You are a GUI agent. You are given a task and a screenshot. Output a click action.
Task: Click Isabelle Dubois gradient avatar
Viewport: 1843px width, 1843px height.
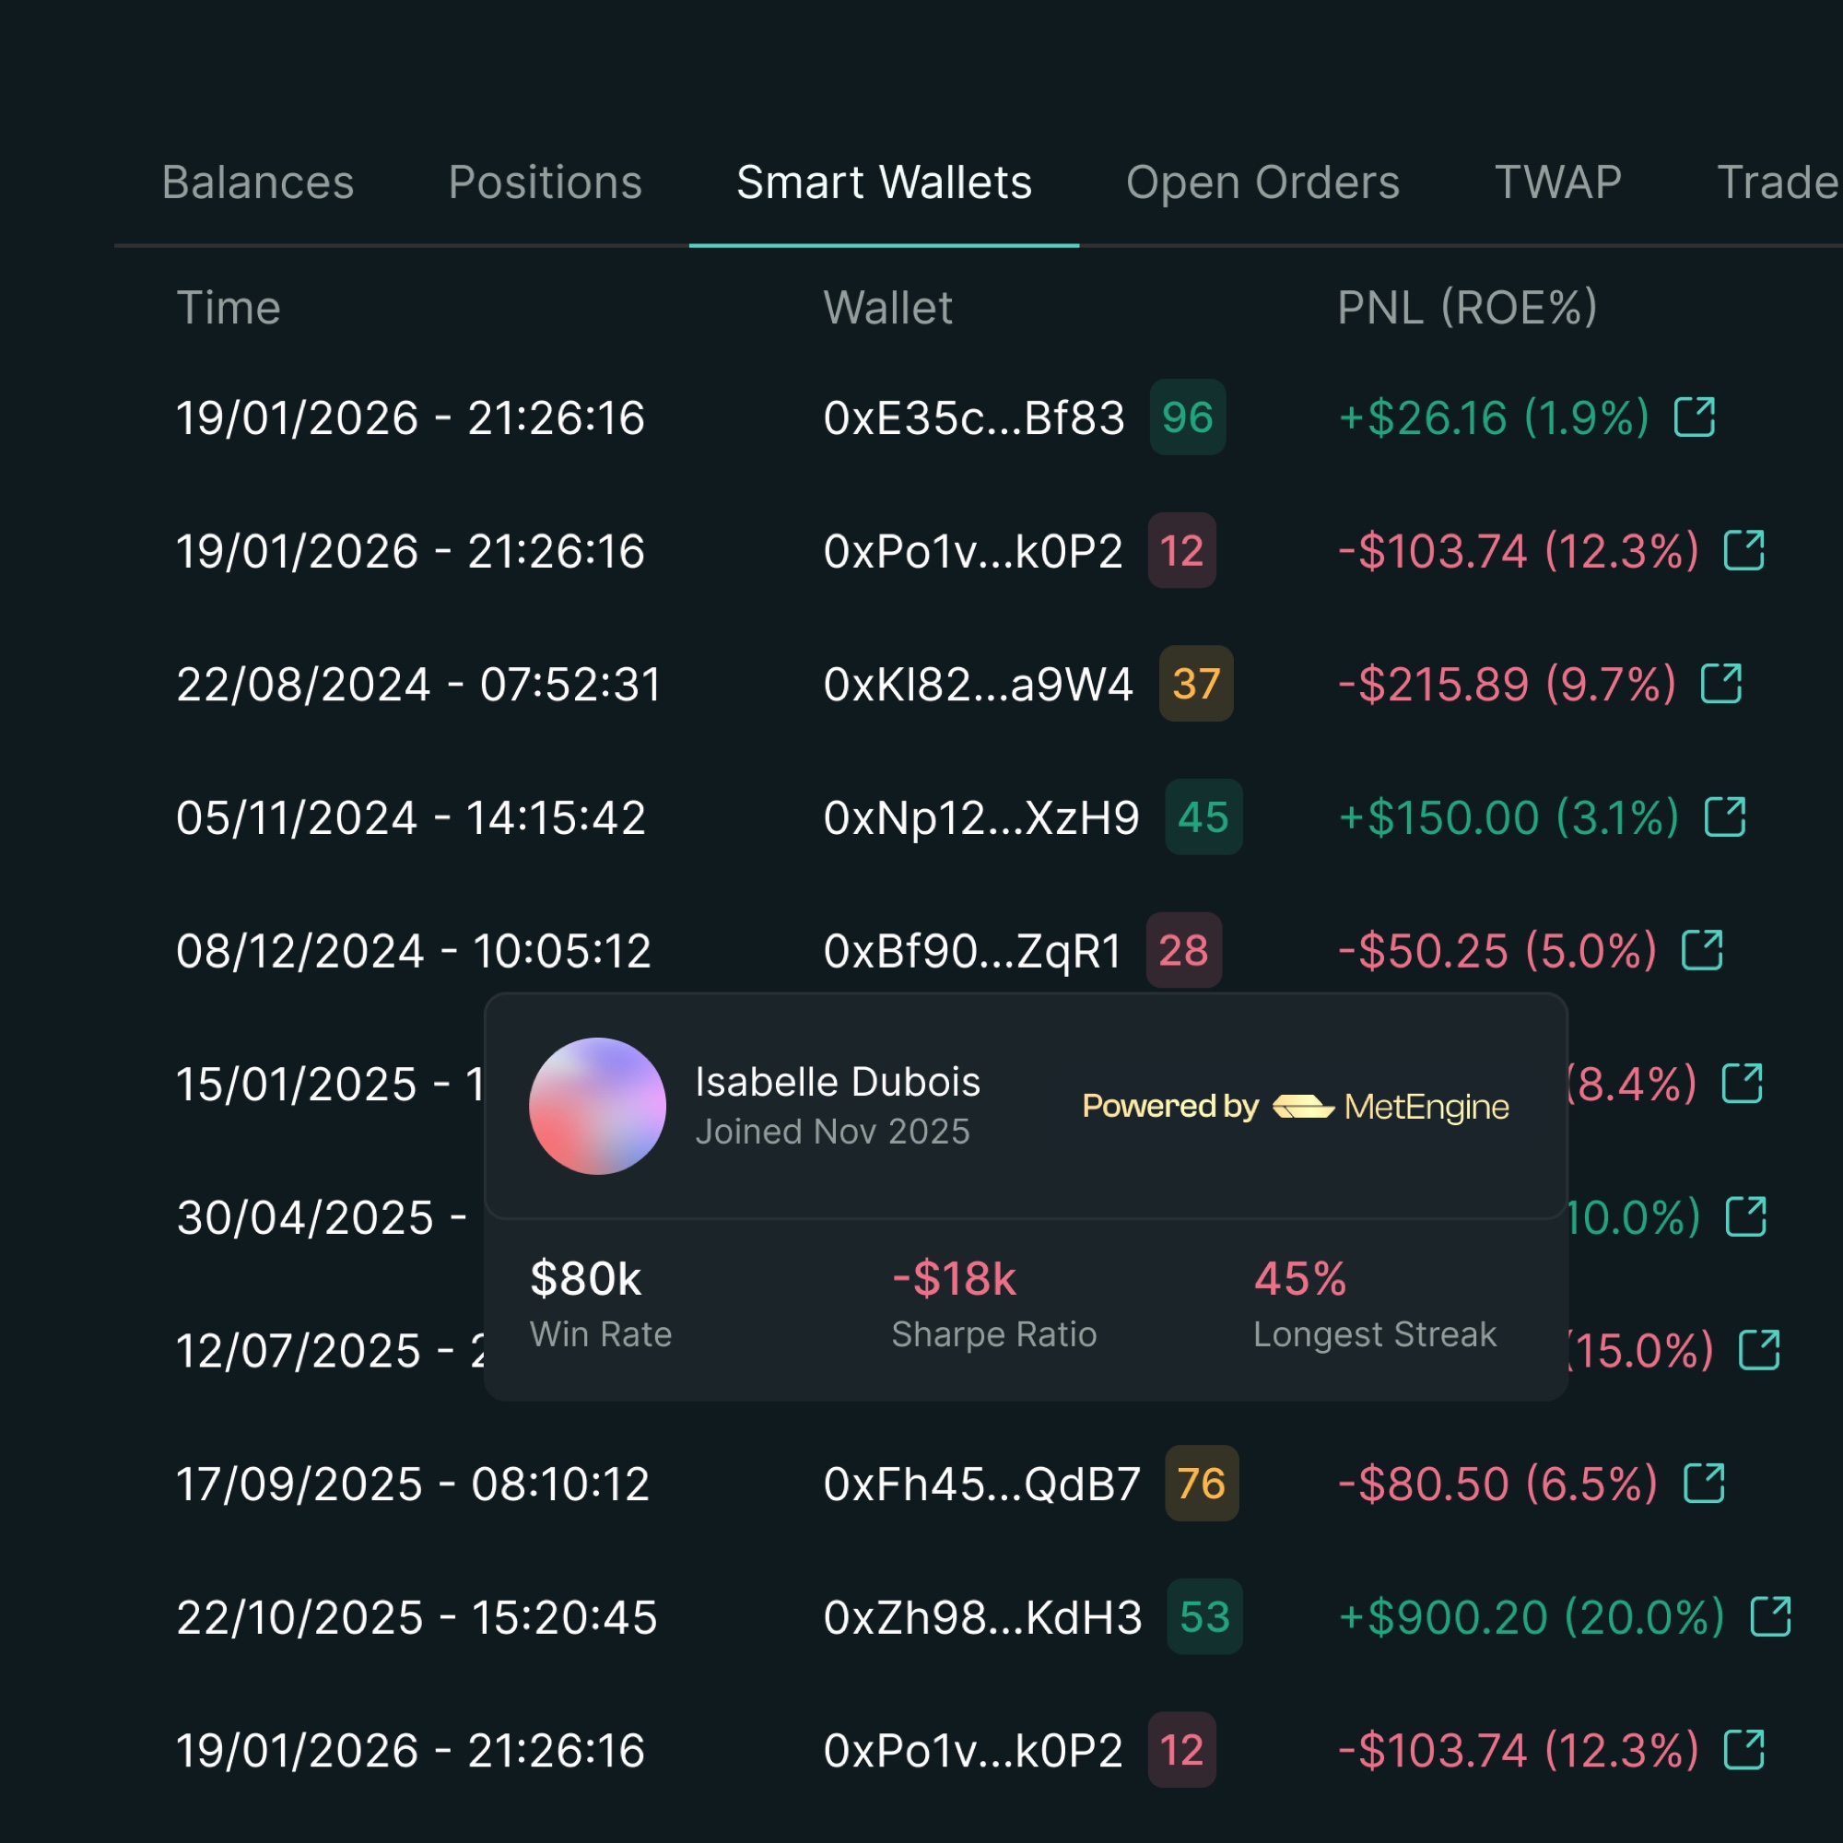[x=597, y=1107]
